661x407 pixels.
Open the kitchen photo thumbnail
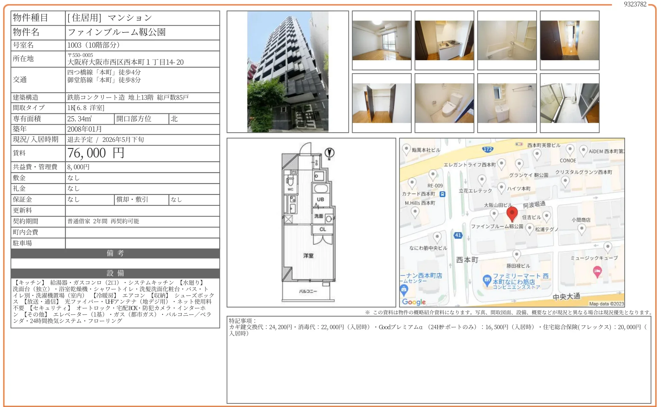point(444,41)
